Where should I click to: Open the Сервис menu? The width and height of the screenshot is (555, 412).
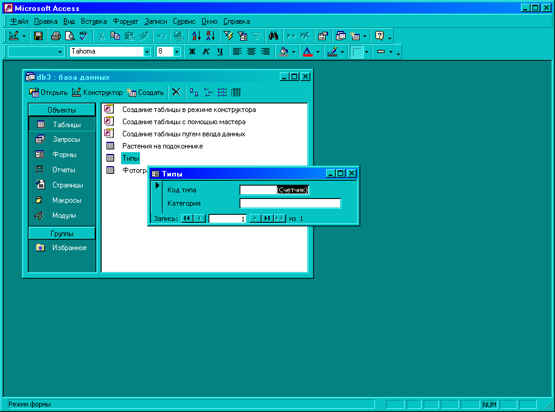click(x=184, y=21)
